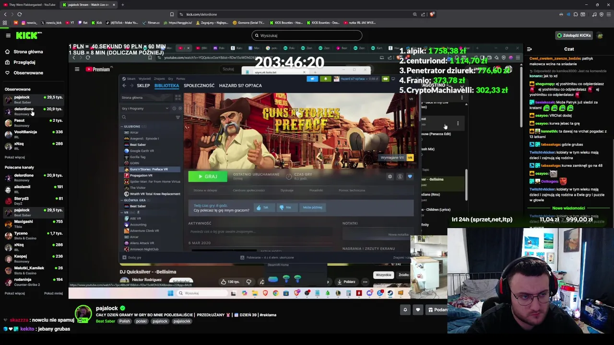Open the Gry i Programy dropdown in Steam

click(144, 108)
